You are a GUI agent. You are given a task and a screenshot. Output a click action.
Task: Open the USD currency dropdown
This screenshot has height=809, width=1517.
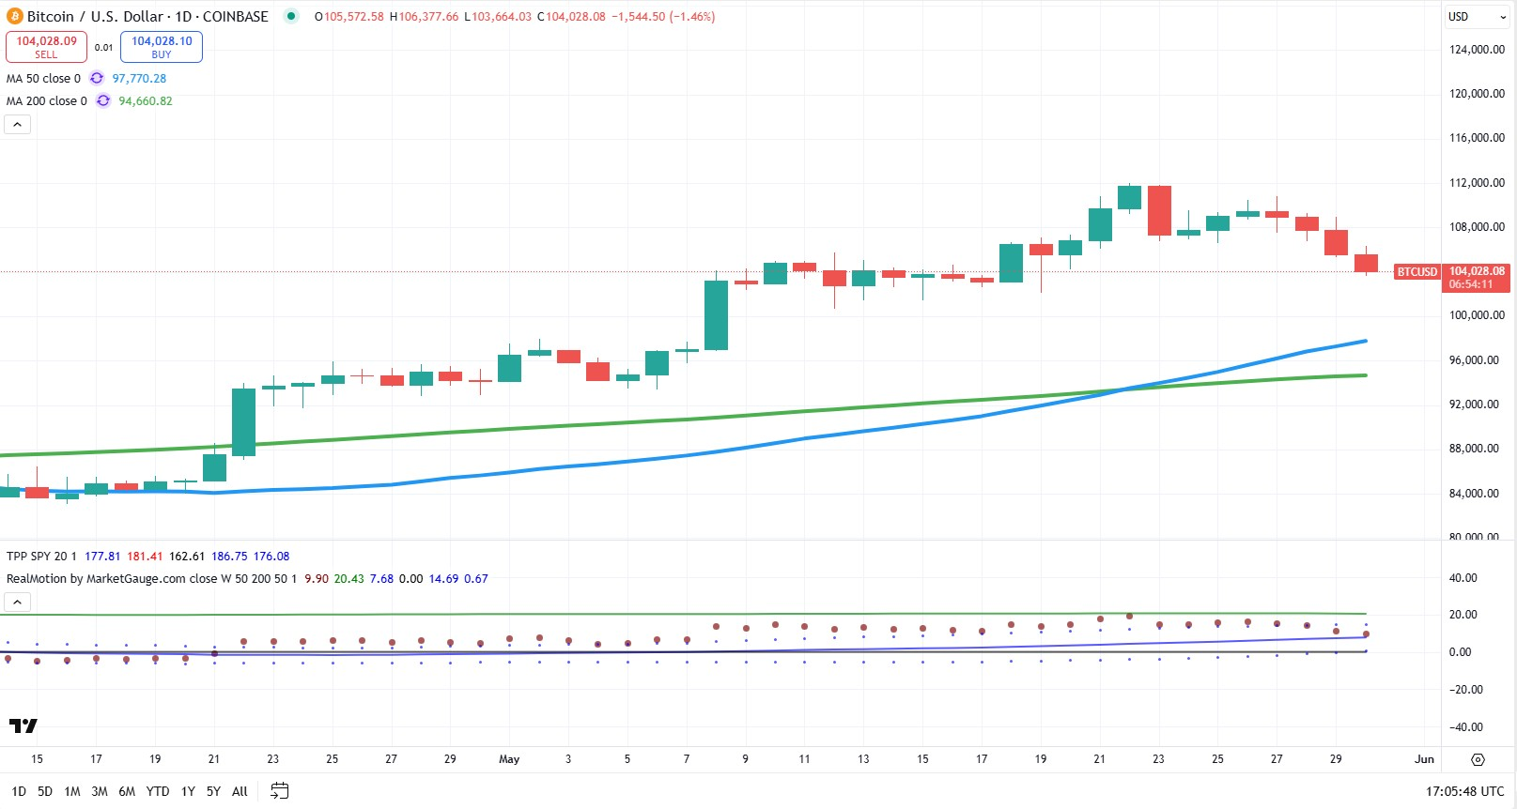point(1477,16)
